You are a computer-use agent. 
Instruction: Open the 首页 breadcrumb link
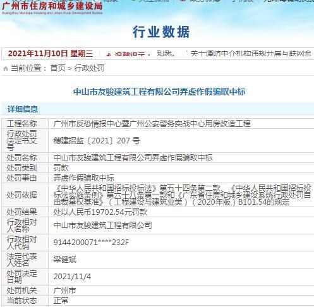point(57,68)
